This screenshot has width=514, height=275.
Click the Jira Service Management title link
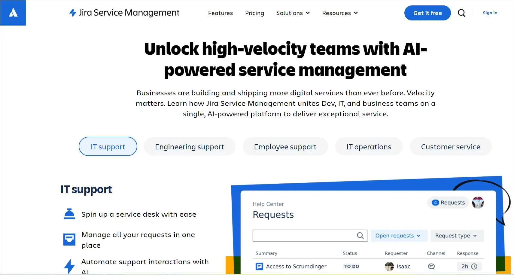coord(129,13)
